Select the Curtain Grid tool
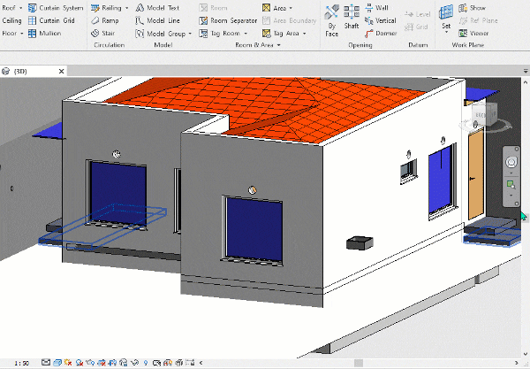This screenshot has height=369, width=530. pyautogui.click(x=51, y=20)
